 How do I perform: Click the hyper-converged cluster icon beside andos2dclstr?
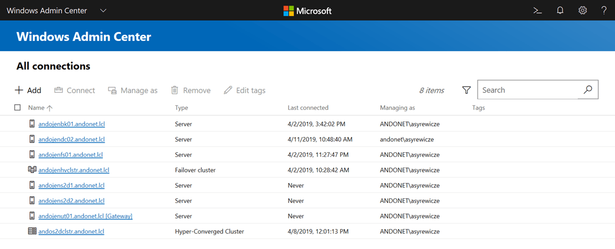point(32,231)
